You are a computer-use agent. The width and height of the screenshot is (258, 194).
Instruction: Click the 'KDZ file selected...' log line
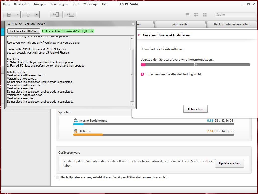(18, 72)
